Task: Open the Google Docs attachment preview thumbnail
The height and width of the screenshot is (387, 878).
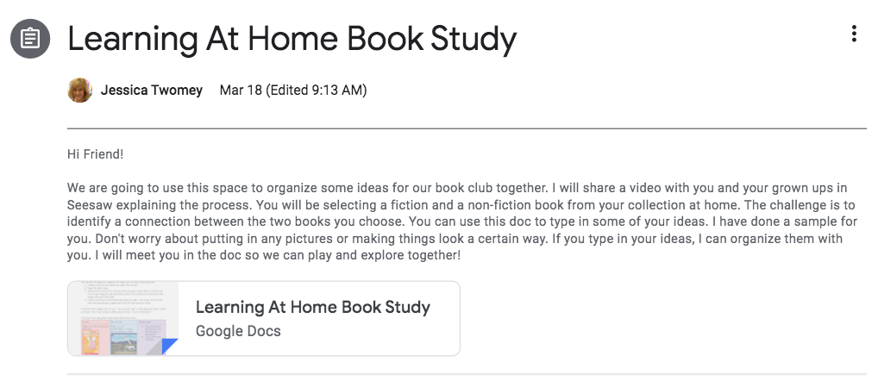Action: pos(123,318)
